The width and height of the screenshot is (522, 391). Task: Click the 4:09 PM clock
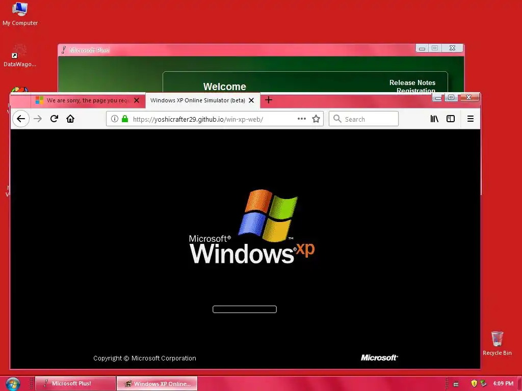[503, 383]
